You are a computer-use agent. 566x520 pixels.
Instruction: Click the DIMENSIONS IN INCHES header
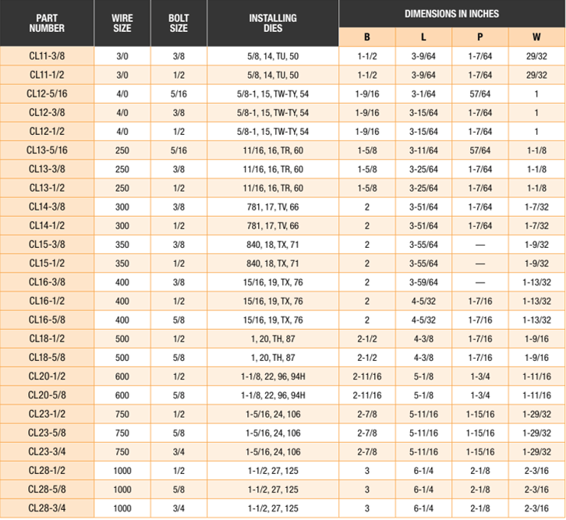(452, 14)
